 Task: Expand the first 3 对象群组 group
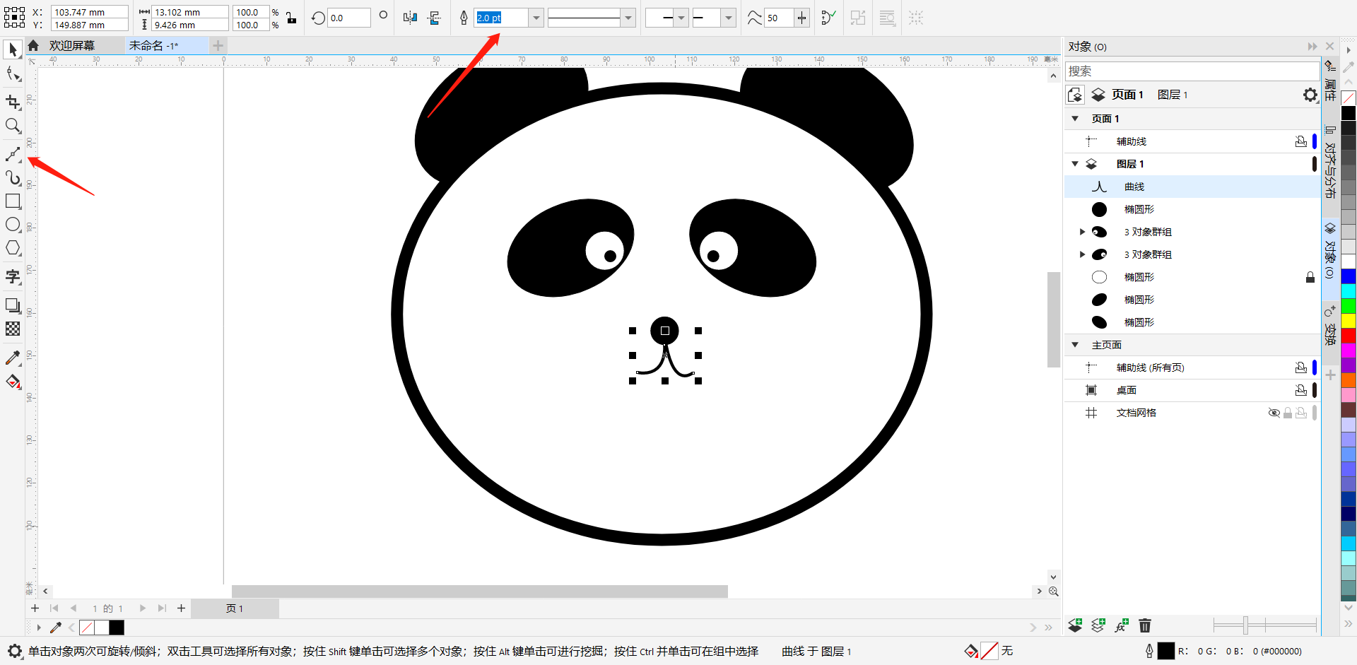(x=1082, y=231)
